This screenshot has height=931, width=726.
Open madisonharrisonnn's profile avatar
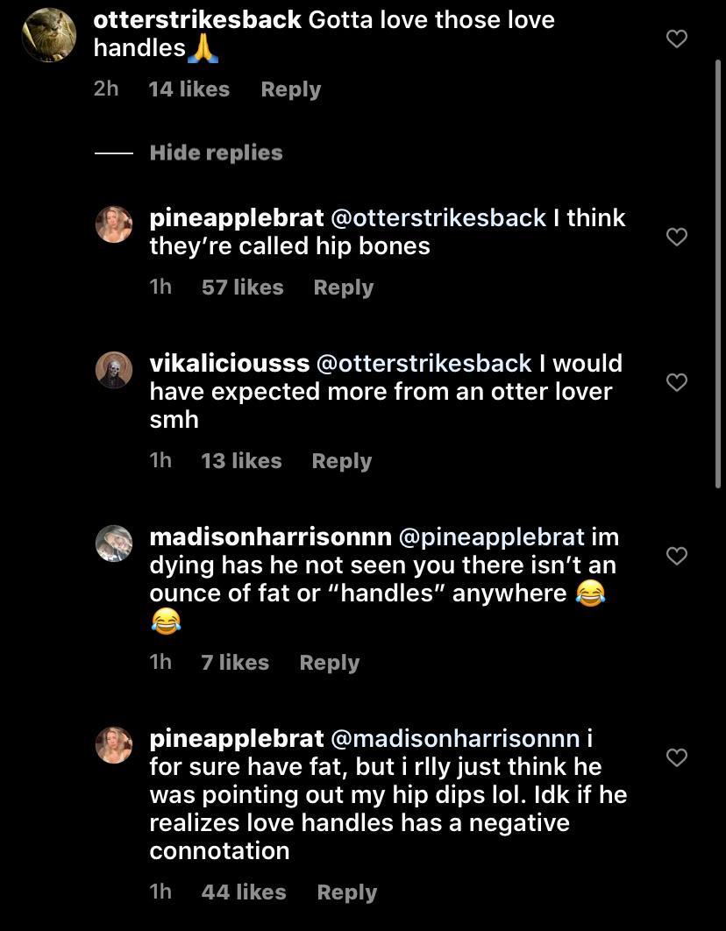tap(114, 544)
